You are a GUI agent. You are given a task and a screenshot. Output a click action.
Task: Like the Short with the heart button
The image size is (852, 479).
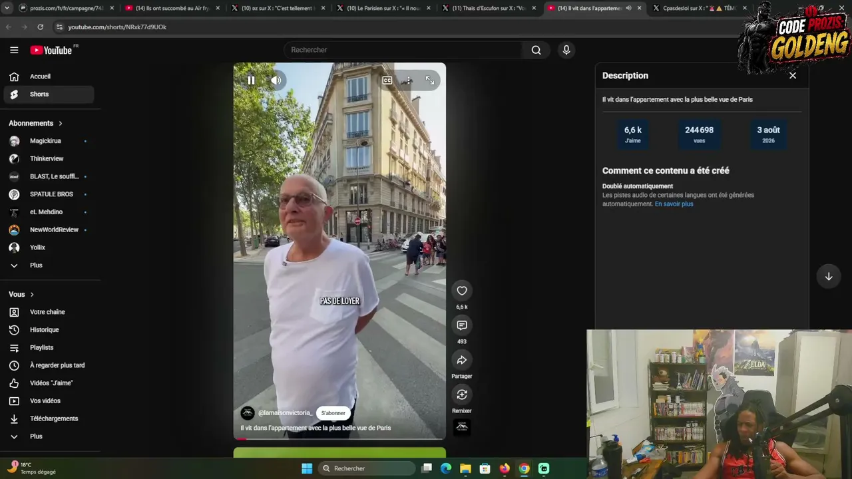[462, 291]
